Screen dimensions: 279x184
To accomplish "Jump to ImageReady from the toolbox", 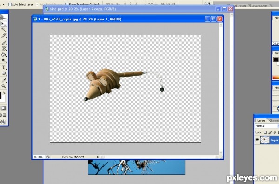I will point(3,122).
